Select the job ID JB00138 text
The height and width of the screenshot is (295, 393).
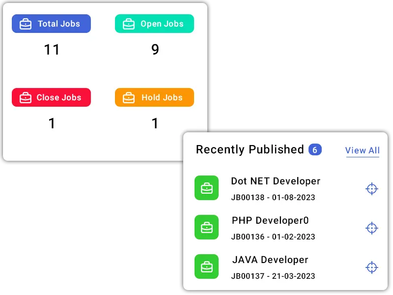click(248, 198)
